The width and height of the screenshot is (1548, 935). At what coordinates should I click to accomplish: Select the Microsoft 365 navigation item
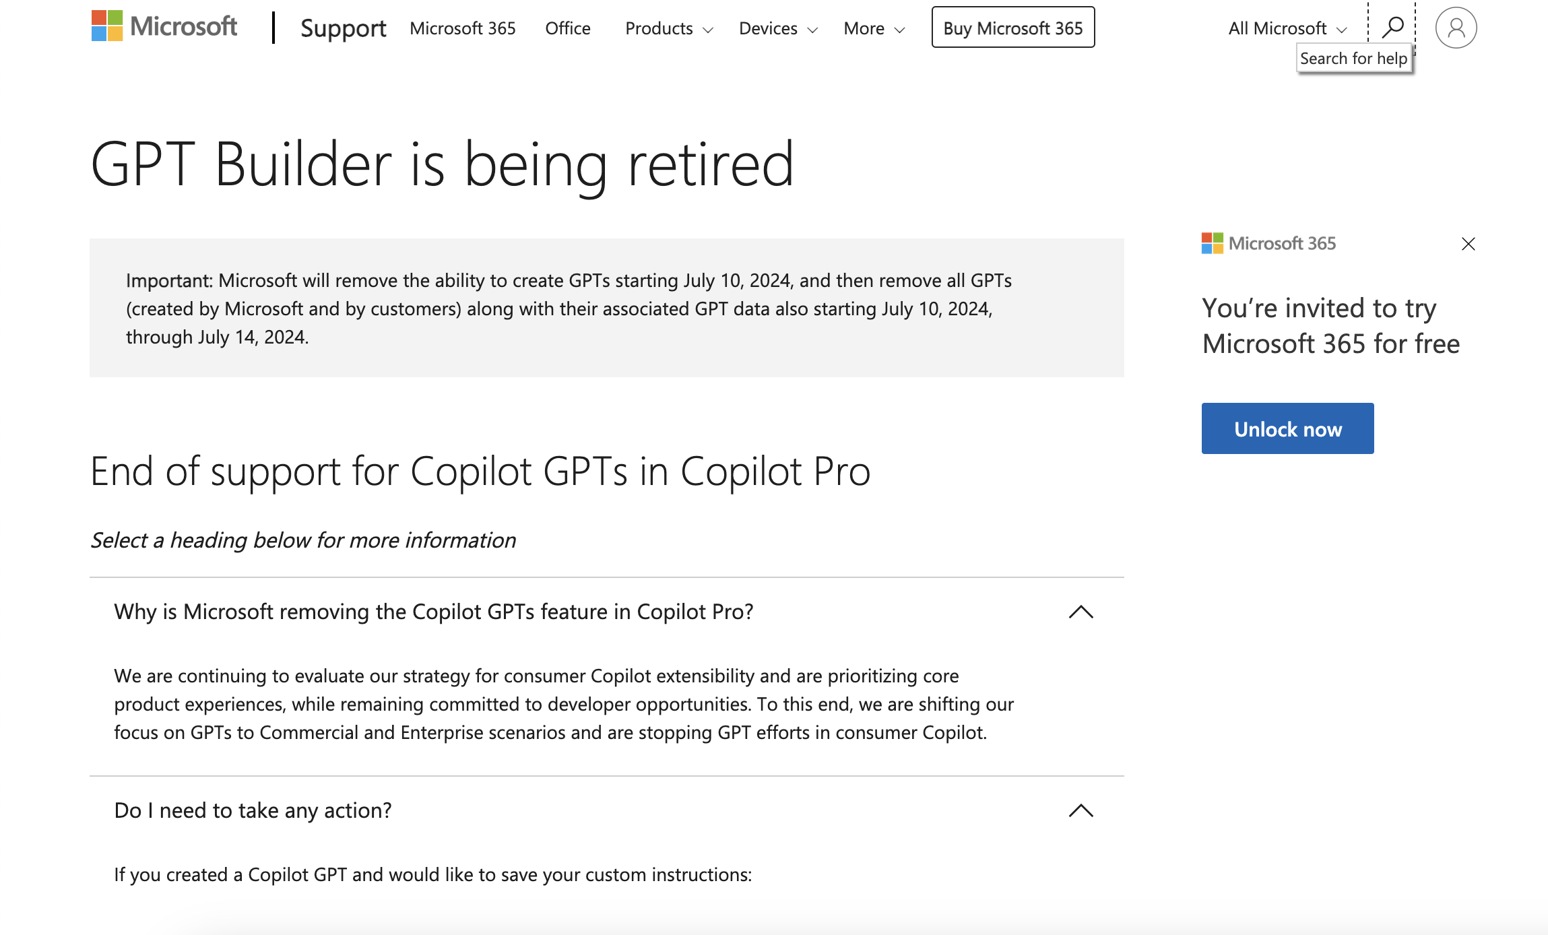(x=462, y=28)
